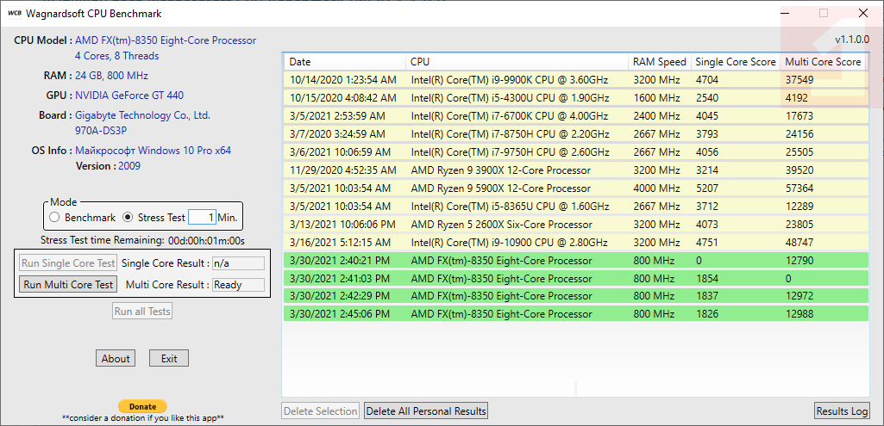Click the Windows version value 2009
The width and height of the screenshot is (884, 426).
pos(129,166)
